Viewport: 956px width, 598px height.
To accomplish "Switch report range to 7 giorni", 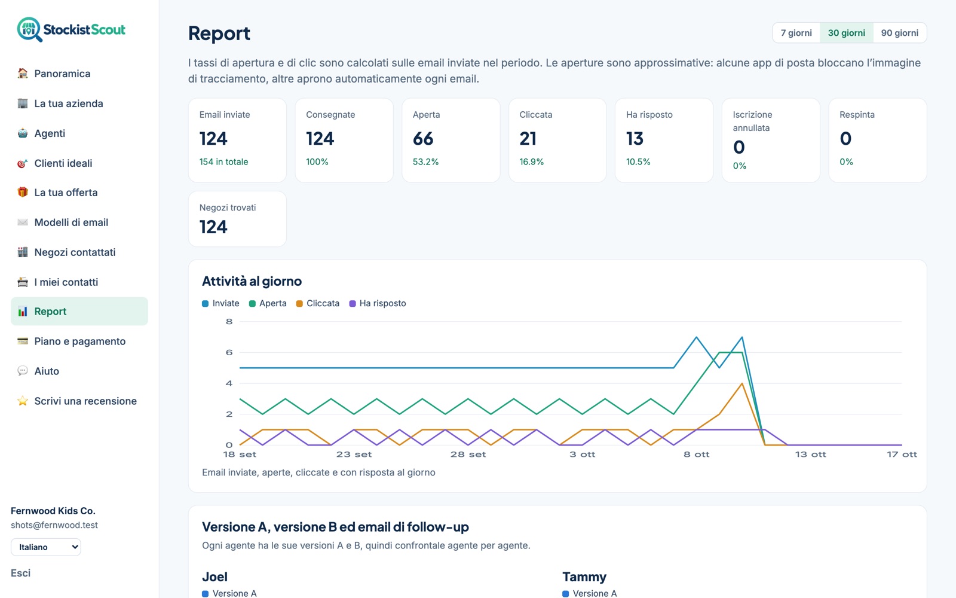I will click(796, 33).
